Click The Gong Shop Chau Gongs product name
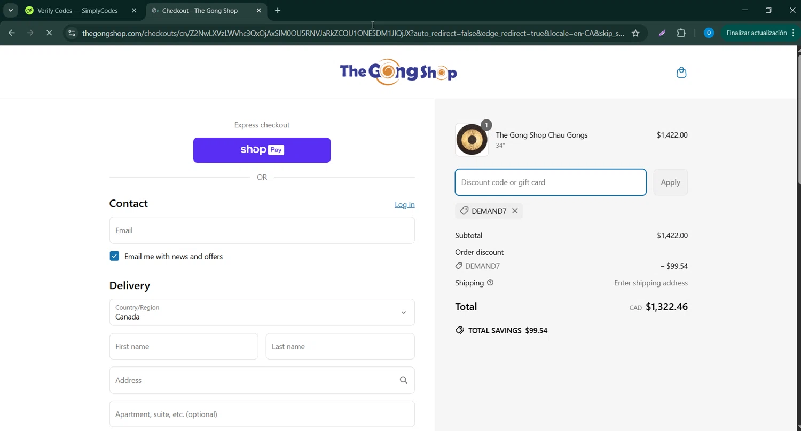 point(541,135)
